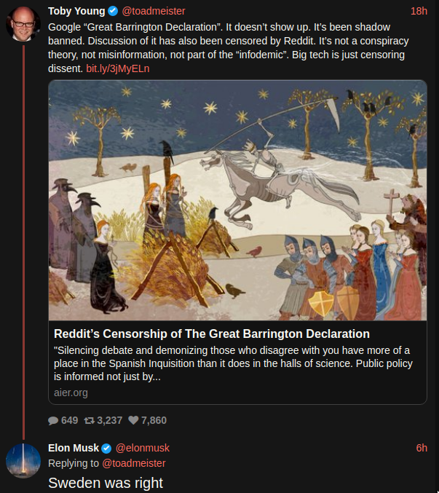Click the Reddit's Censorship article headline
This screenshot has height=493, width=439.
(212, 334)
